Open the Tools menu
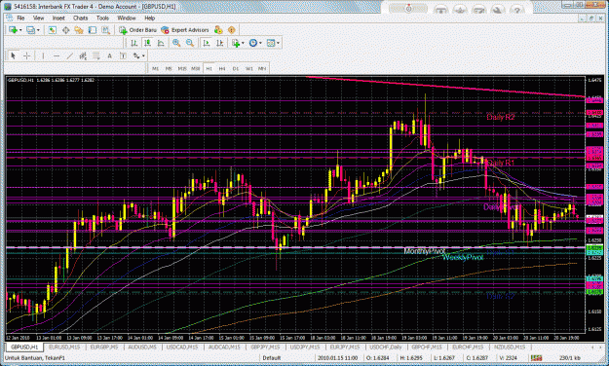The height and width of the screenshot is (366, 609). point(102,18)
